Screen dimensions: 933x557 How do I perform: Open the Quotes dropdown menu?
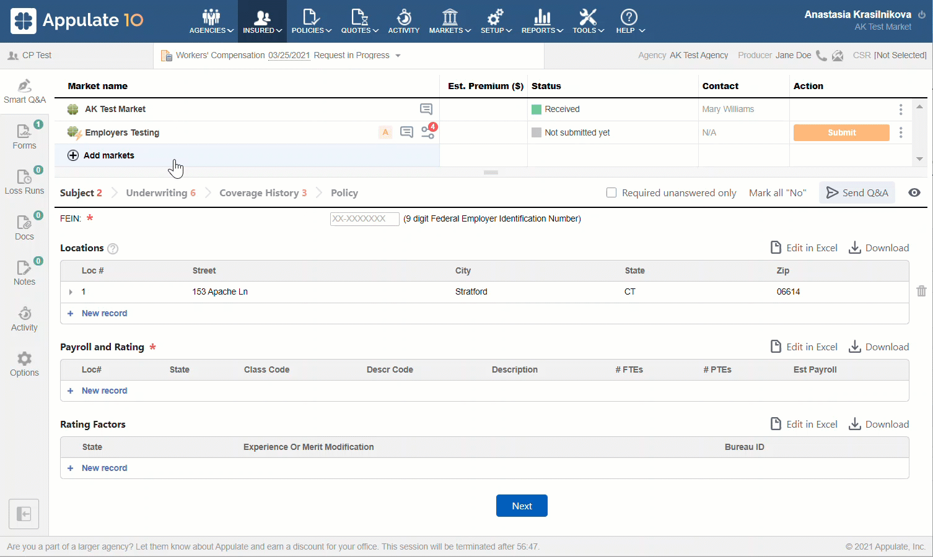[x=360, y=21]
